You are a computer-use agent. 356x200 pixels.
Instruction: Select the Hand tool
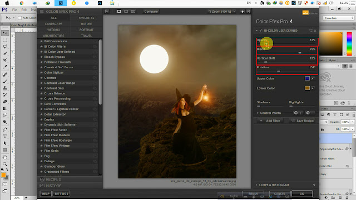coord(5,157)
